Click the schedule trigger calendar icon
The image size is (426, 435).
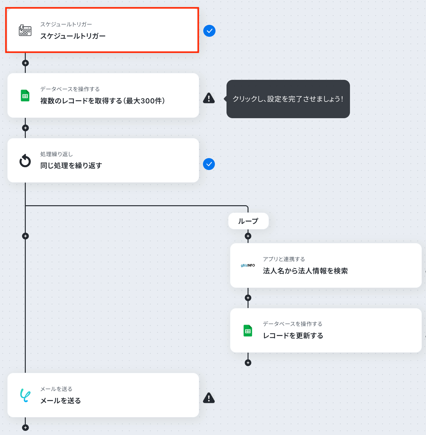click(x=25, y=30)
